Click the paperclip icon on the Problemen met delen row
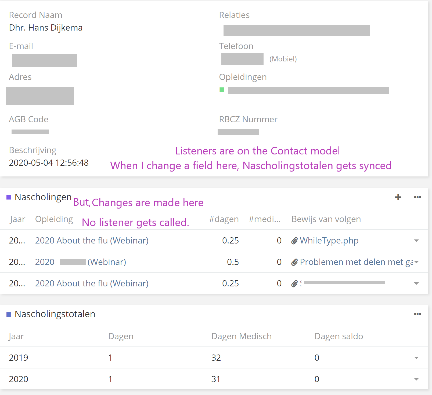This screenshot has width=432, height=395. [295, 262]
